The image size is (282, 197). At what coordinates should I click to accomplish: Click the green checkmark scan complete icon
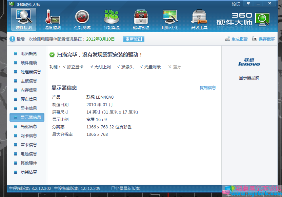(52, 55)
